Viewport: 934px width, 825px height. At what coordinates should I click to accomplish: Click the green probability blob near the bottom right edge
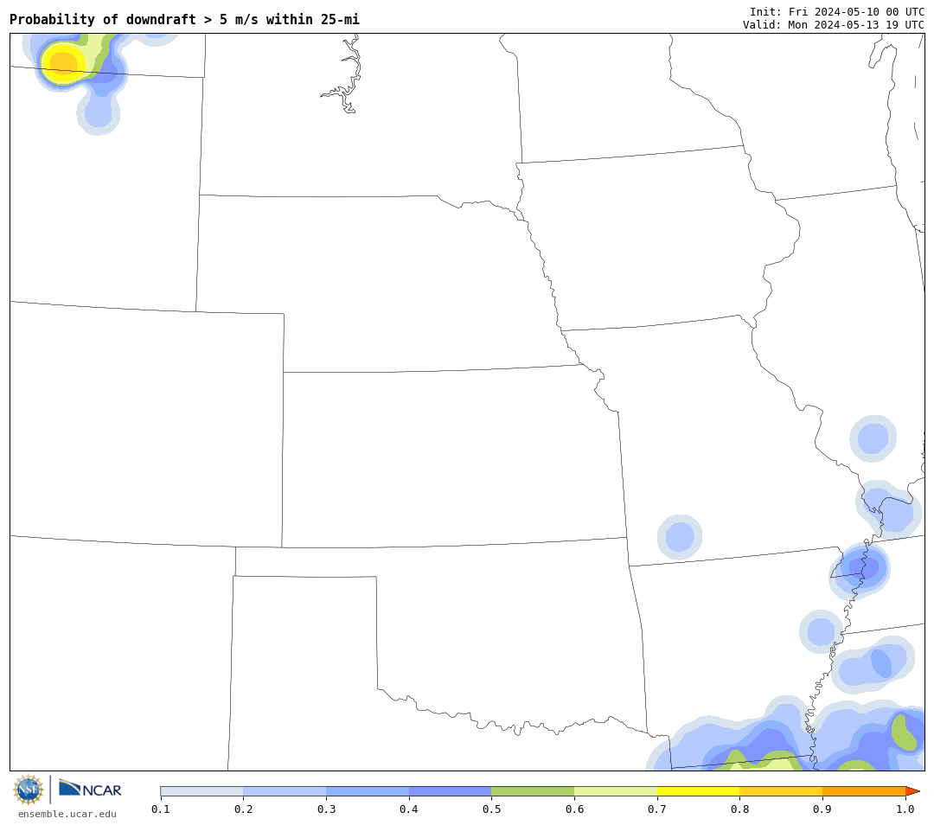click(x=905, y=732)
